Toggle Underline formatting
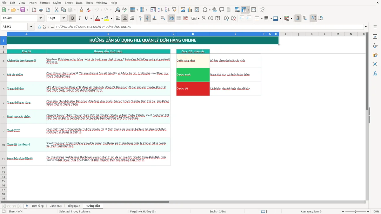 tap(86, 18)
